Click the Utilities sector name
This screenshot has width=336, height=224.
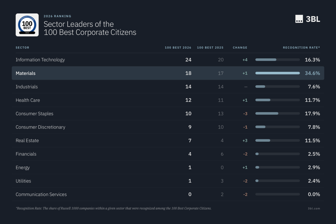pos(23,181)
